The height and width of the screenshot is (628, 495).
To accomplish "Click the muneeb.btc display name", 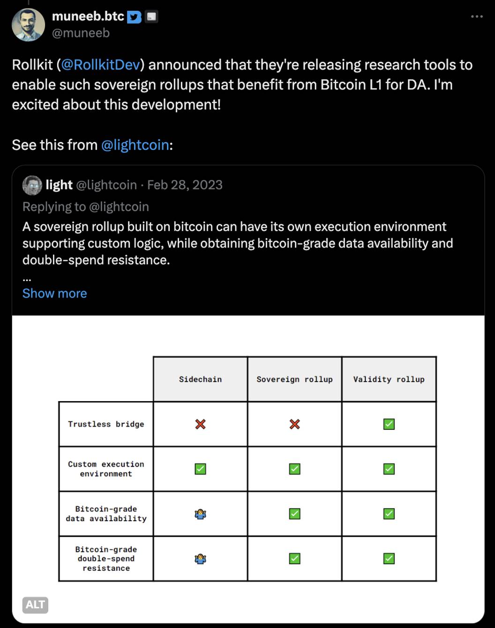I will point(88,16).
